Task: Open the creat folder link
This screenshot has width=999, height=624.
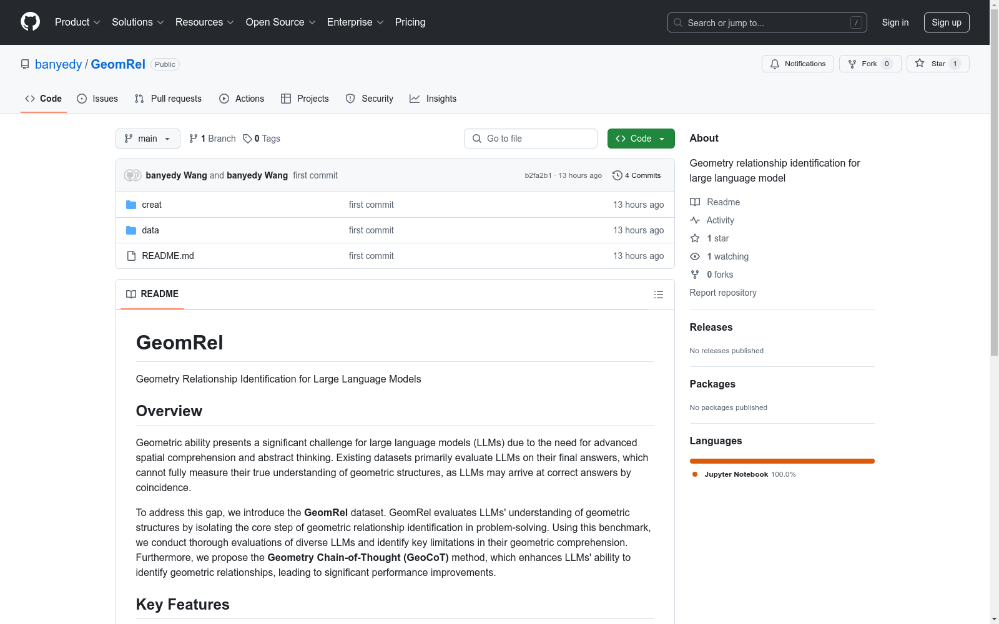Action: tap(152, 205)
